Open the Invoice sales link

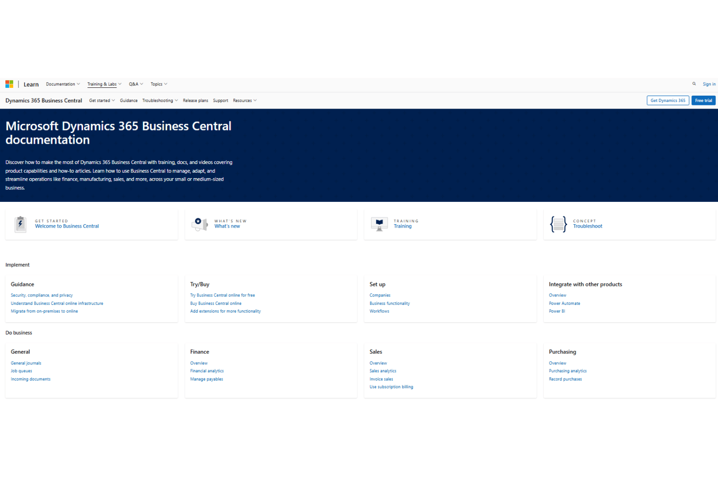coord(381,379)
